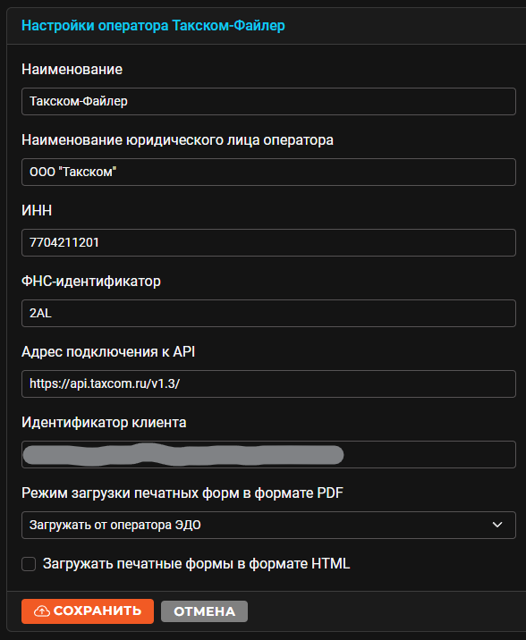Focus the ФНС-идентификатор field with 2AL
Viewport: 526px width, 640px height.
(x=268, y=313)
